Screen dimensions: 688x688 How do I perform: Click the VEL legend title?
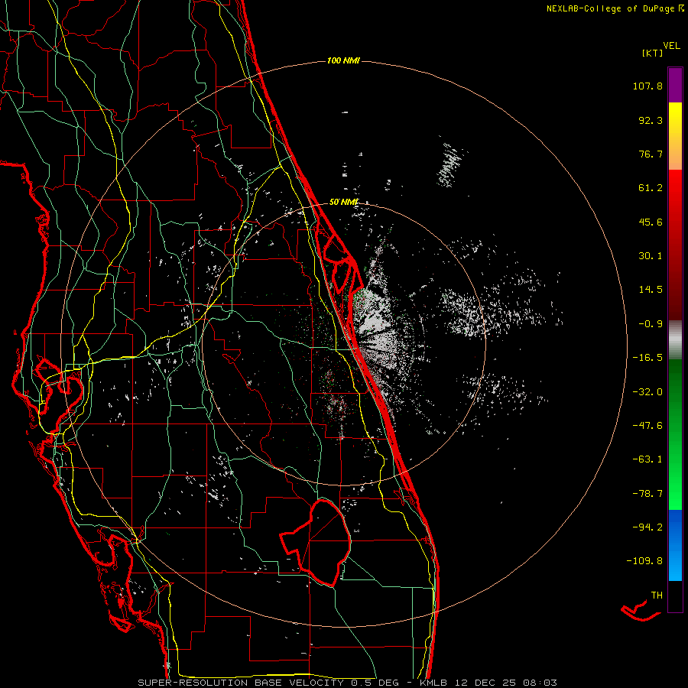(x=671, y=46)
